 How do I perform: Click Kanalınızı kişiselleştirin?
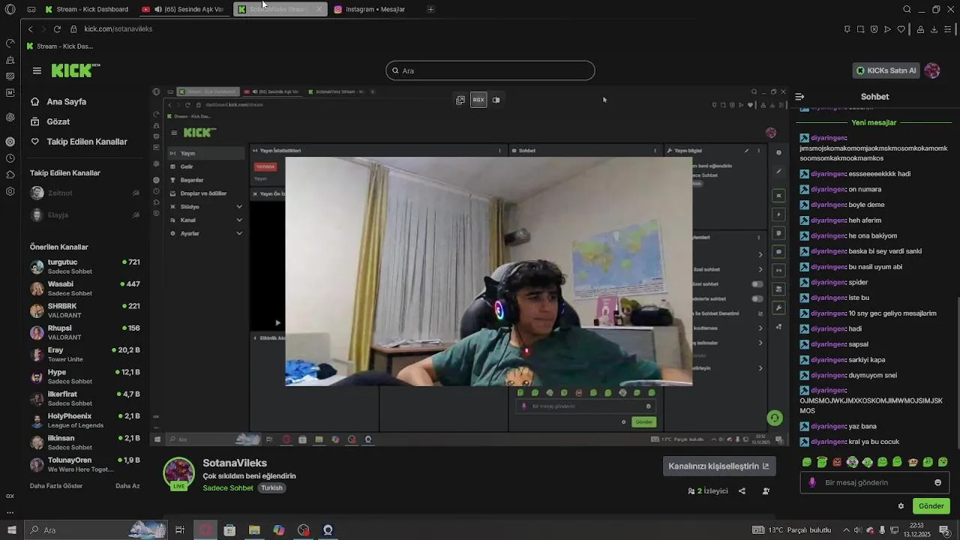click(x=719, y=466)
